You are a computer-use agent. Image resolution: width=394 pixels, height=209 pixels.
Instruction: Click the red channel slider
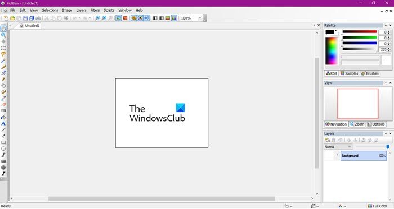(x=360, y=32)
